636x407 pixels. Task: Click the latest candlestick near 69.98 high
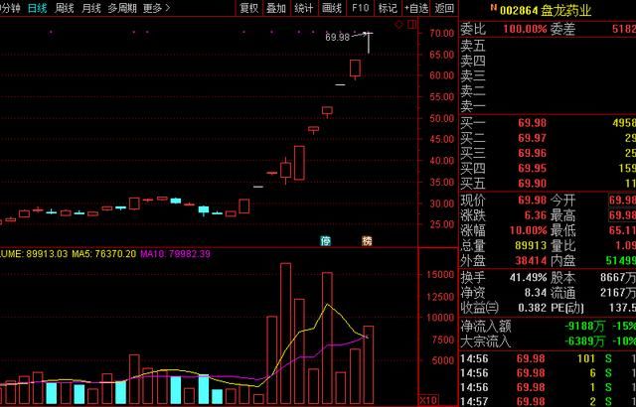coord(368,42)
